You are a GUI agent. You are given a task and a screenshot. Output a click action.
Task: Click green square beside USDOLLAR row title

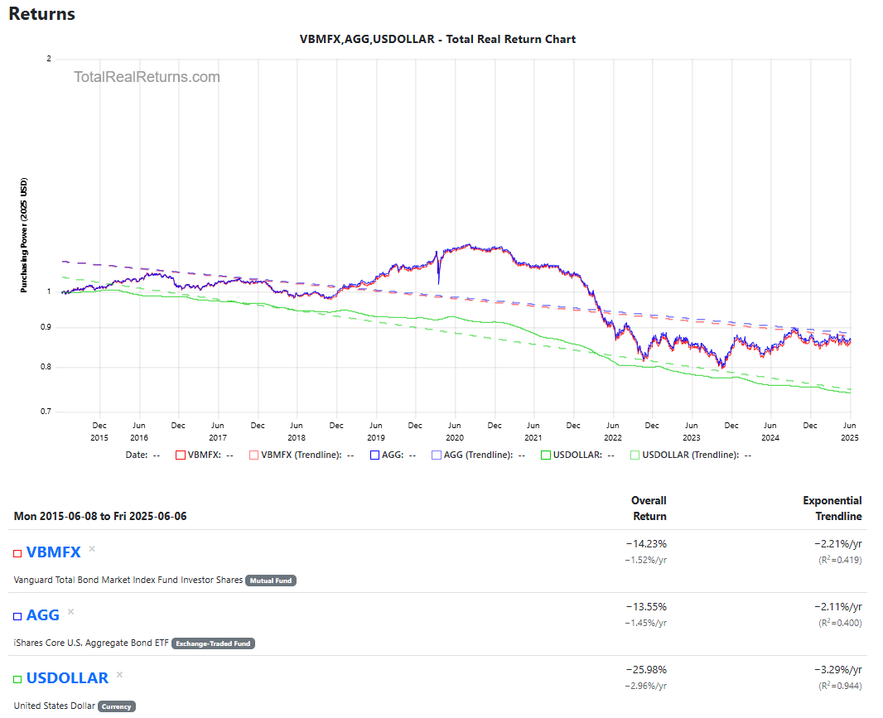point(17,680)
